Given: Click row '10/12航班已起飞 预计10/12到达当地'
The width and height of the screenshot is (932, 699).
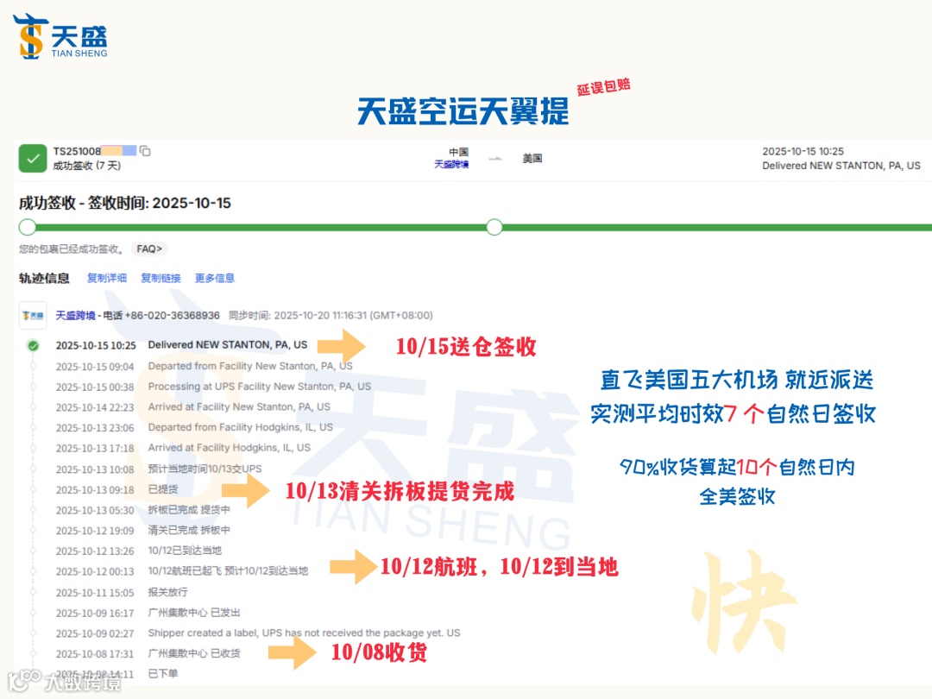Looking at the screenshot, I should (x=182, y=571).
